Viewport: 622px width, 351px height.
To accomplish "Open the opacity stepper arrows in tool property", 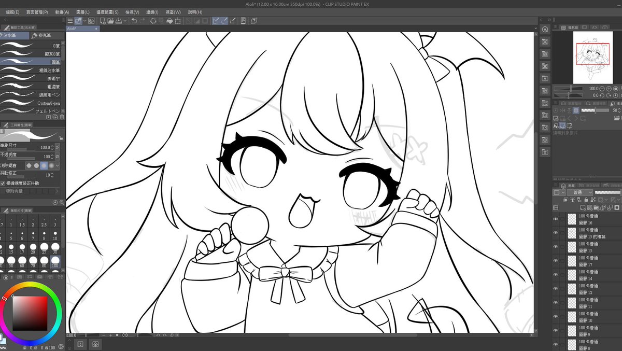I will [x=52, y=157].
